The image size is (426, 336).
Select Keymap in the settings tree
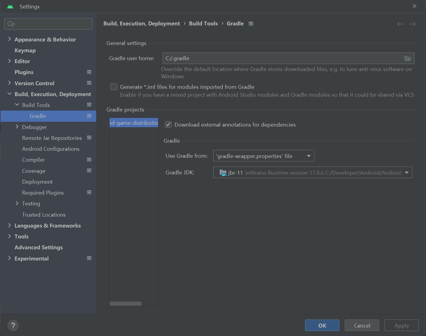click(x=25, y=50)
